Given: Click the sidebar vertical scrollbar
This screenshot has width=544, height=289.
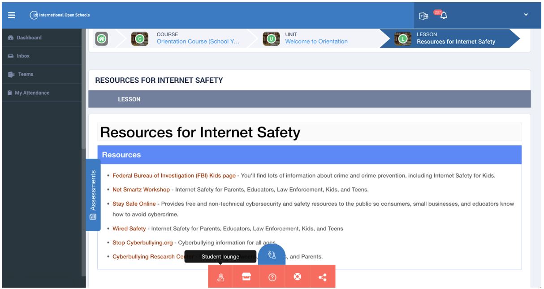Looking at the screenshot, I should 83,89.
